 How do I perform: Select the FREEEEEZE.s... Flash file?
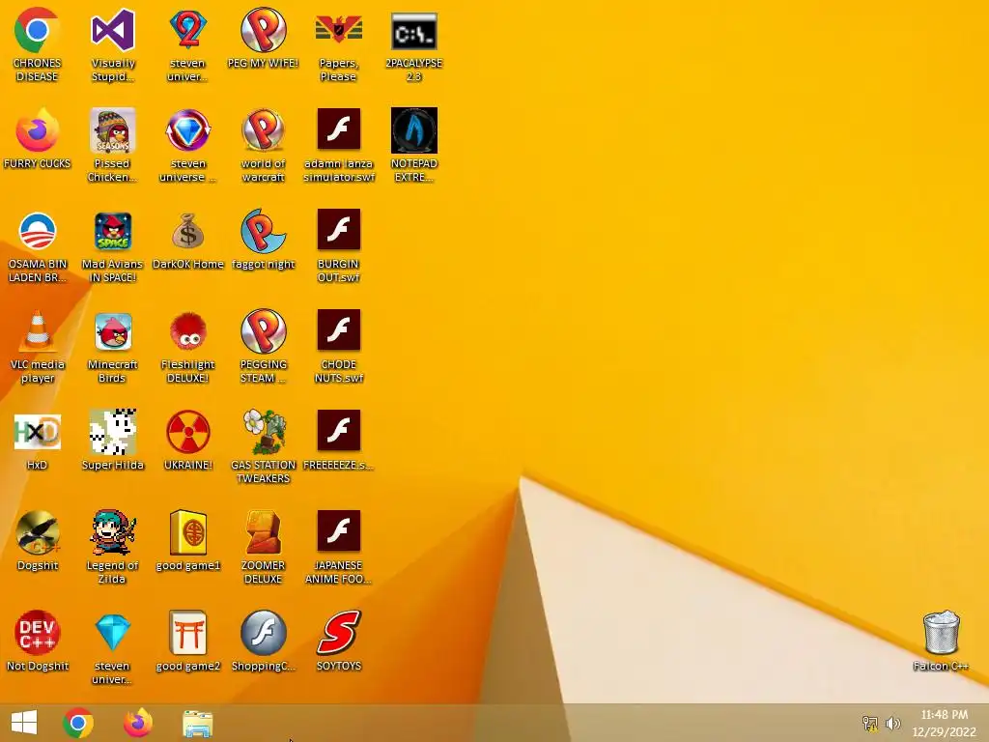click(339, 430)
